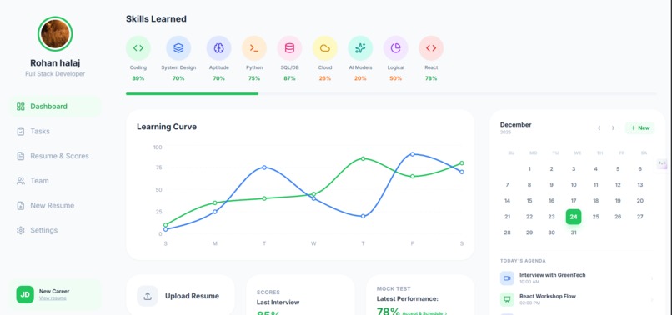Open the Aptitude brain icon
The width and height of the screenshot is (672, 315).
pyautogui.click(x=218, y=48)
